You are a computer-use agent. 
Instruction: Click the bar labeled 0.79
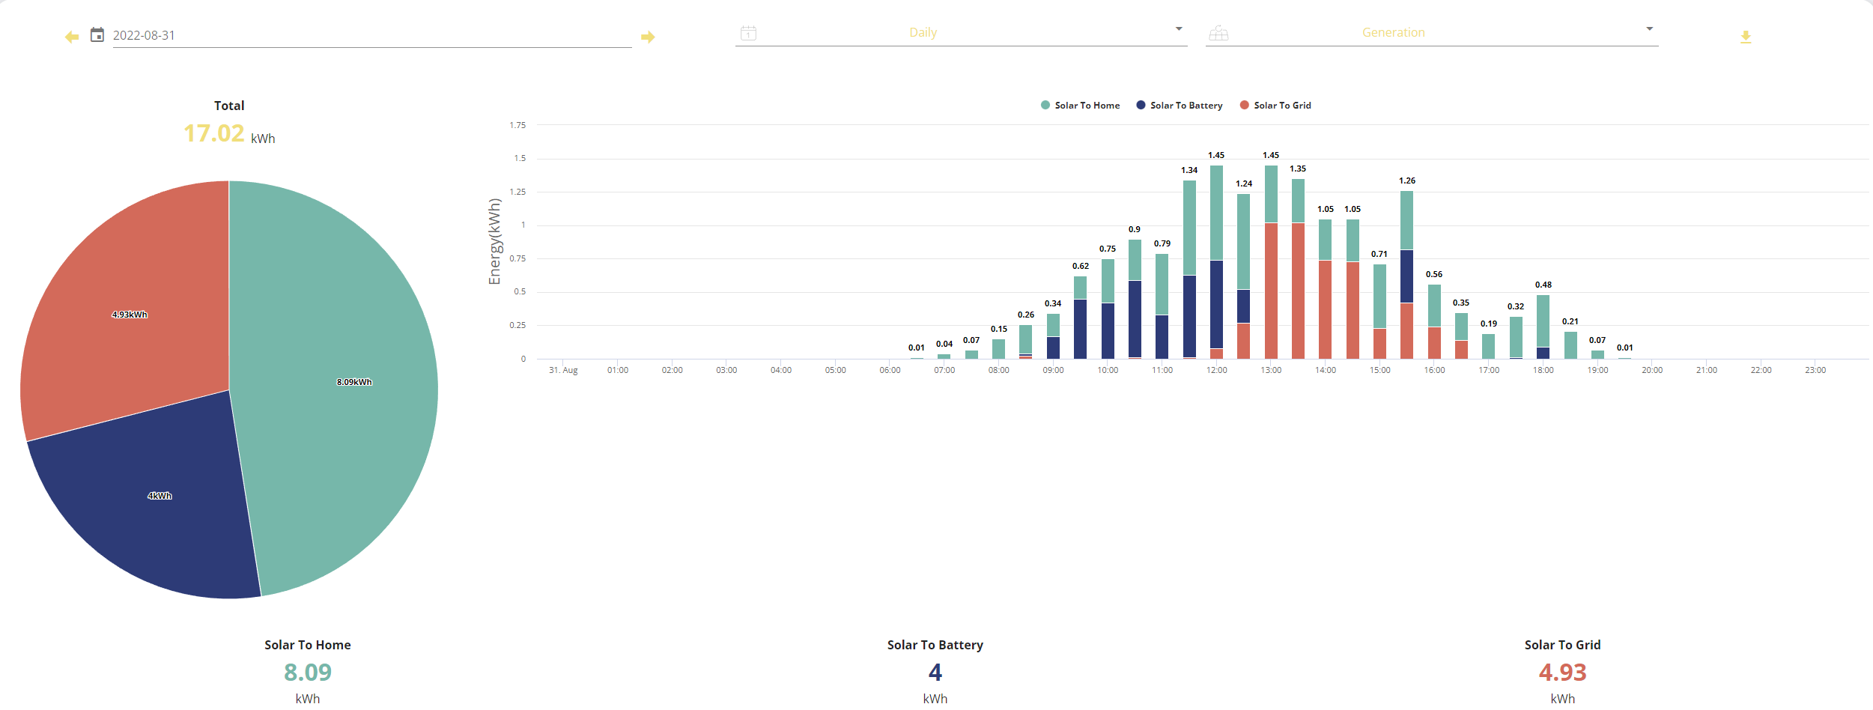[x=1162, y=306]
